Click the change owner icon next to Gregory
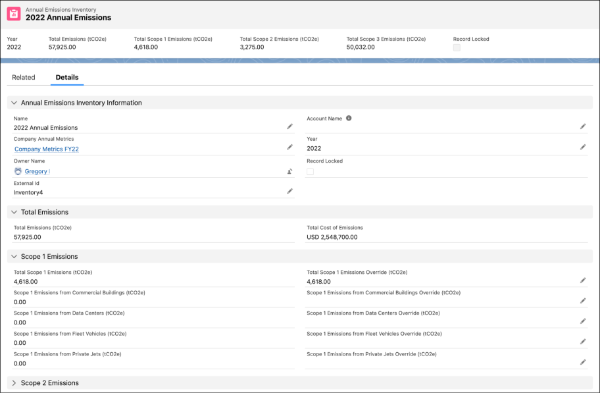The width and height of the screenshot is (600, 393). [289, 170]
